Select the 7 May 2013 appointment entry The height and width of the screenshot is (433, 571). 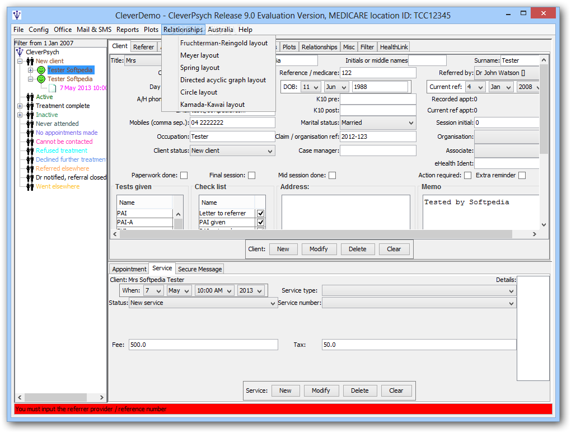[x=83, y=88]
